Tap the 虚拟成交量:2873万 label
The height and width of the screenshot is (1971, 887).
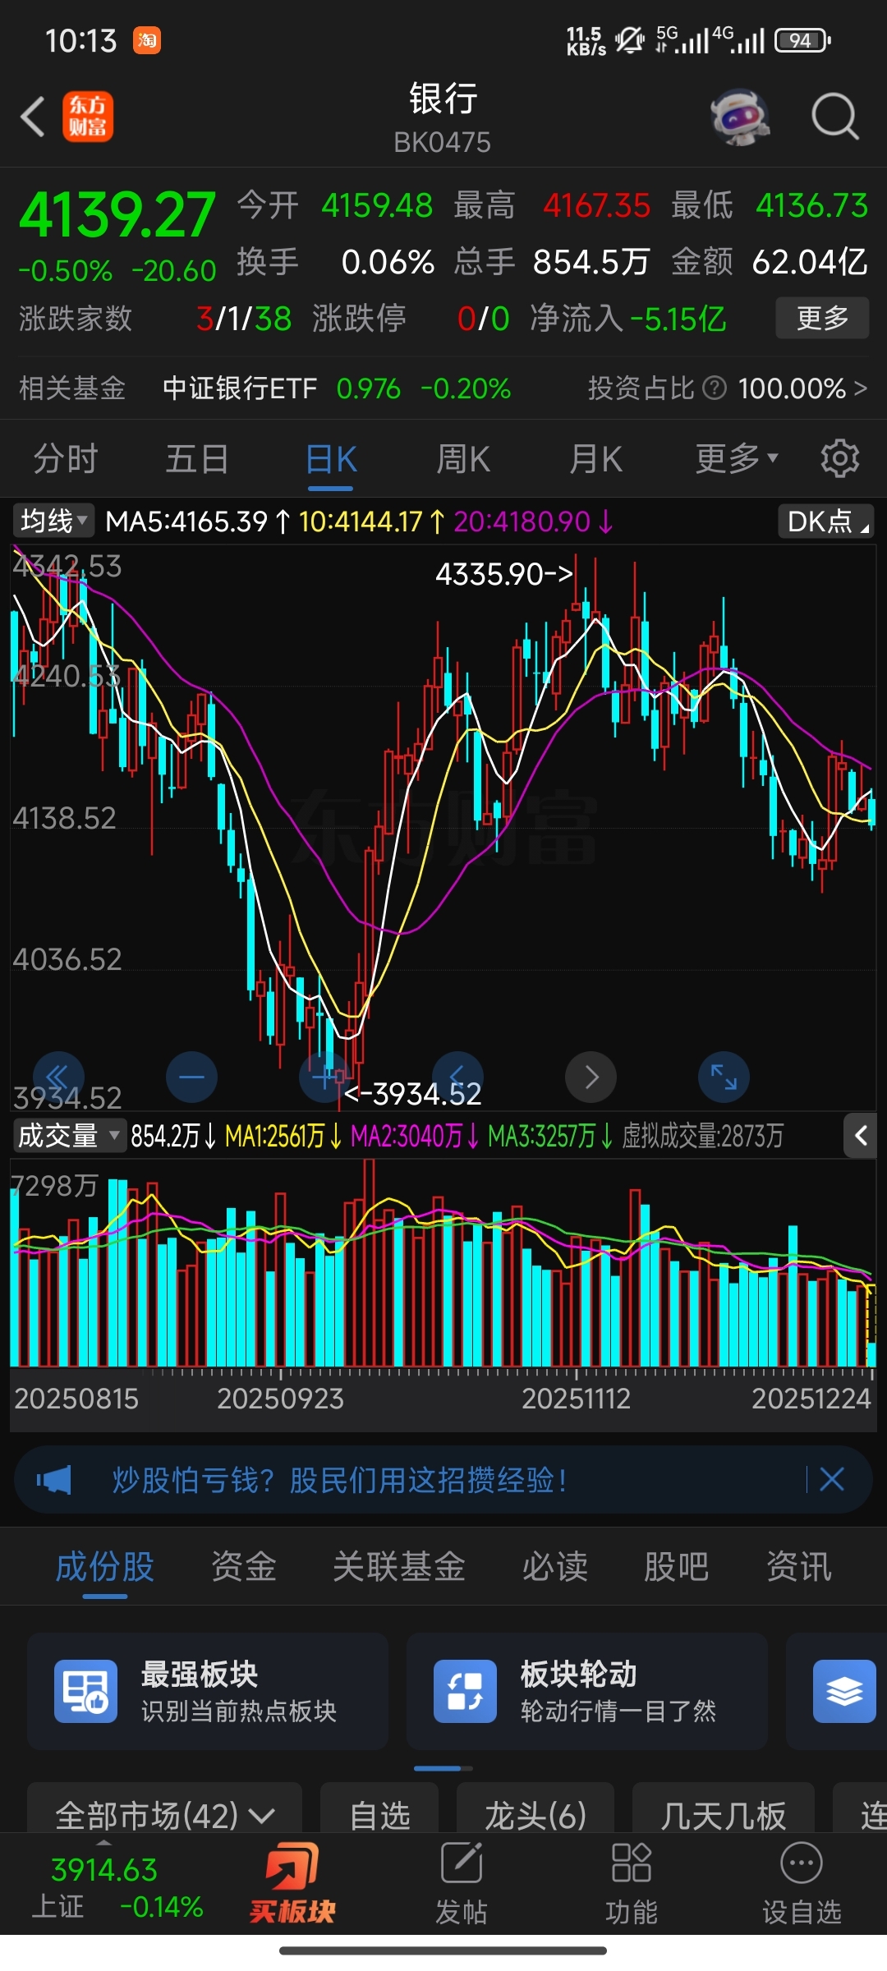(702, 1136)
